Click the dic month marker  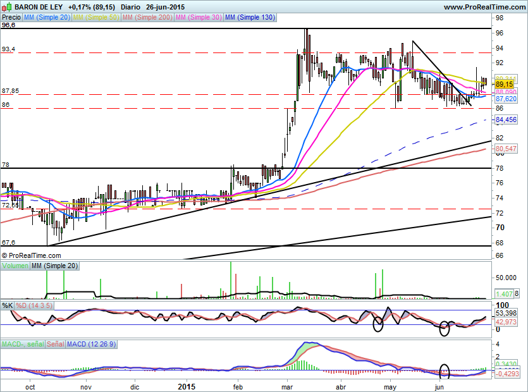[x=135, y=387]
